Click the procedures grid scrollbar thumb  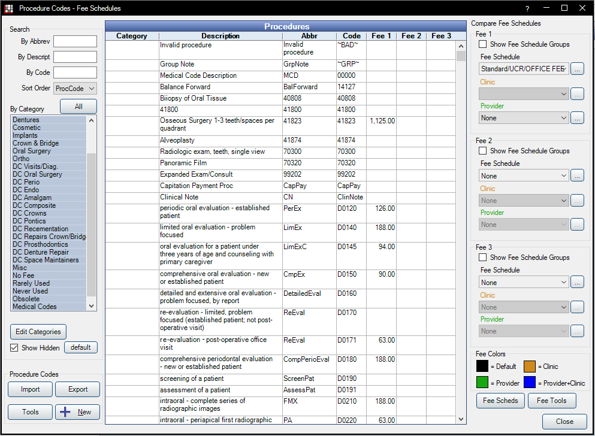pos(461,56)
